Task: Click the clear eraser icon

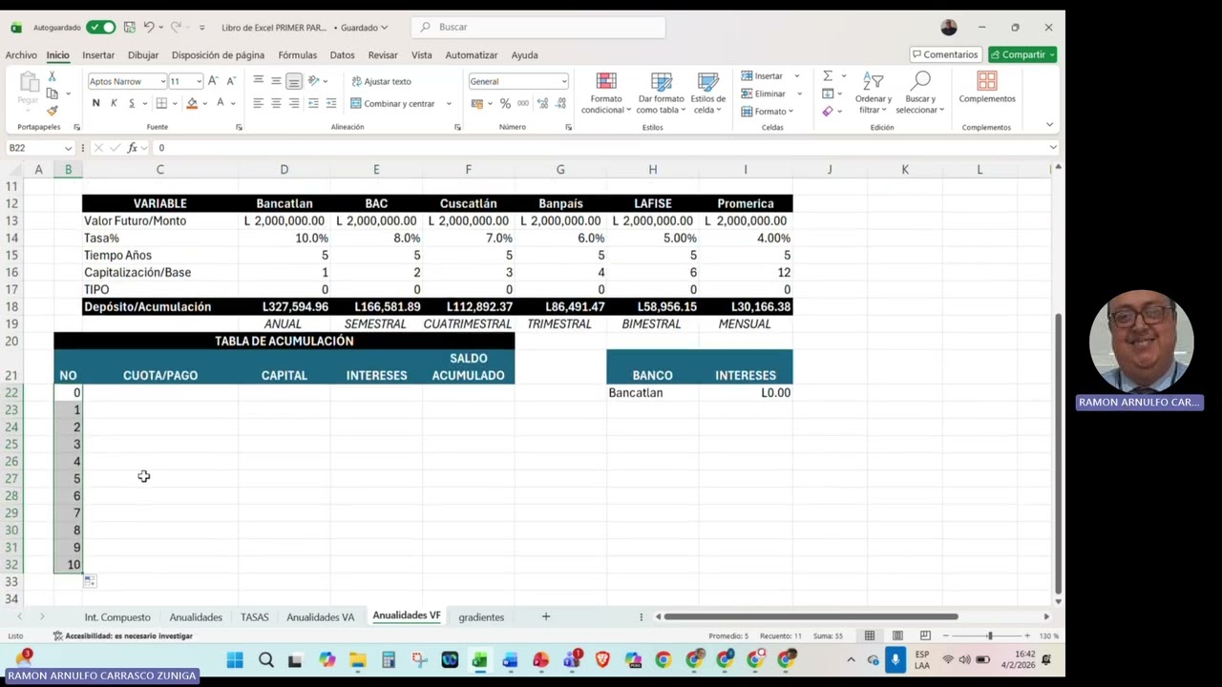Action: click(828, 111)
